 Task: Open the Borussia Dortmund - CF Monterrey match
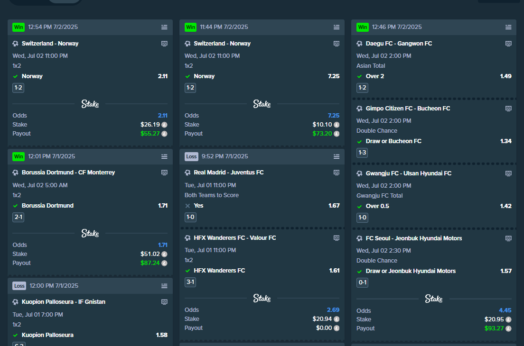pos(68,173)
